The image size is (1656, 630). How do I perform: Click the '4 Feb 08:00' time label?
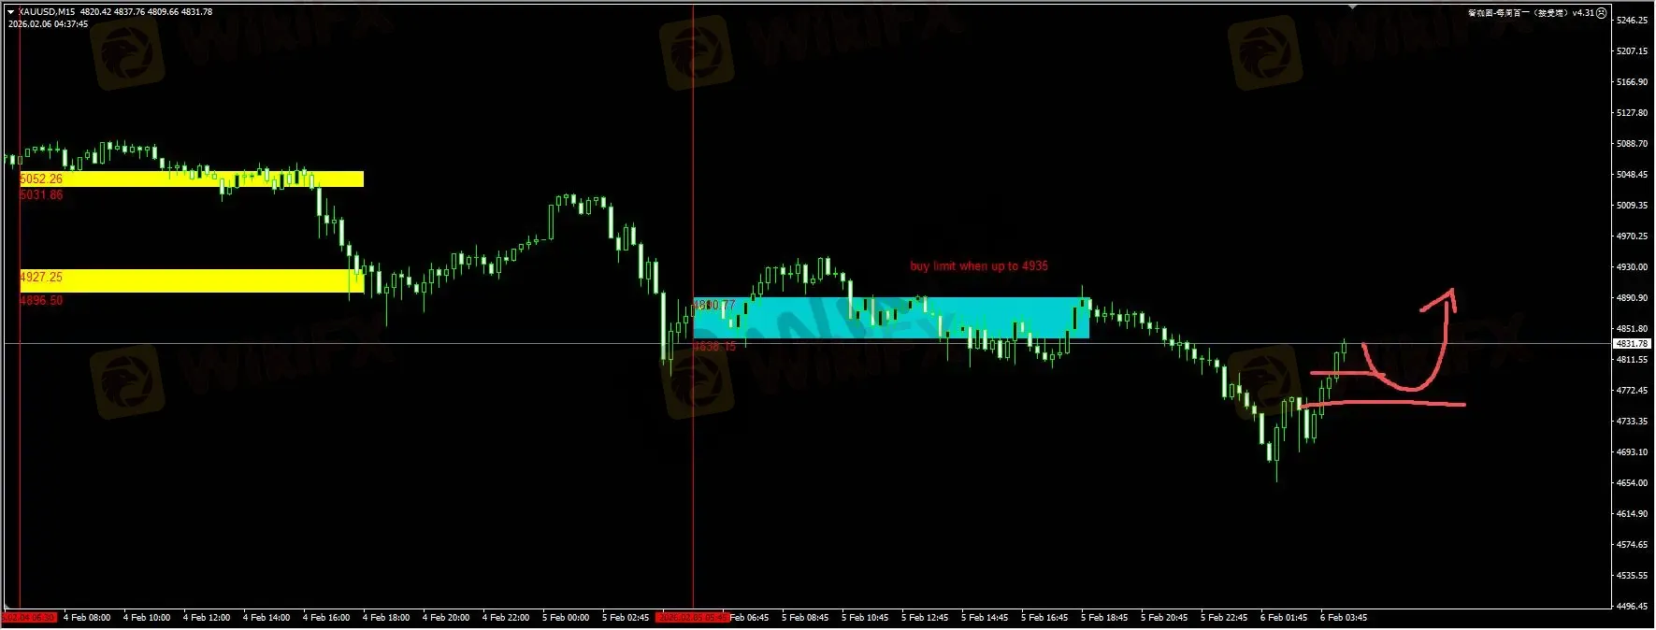click(x=87, y=618)
